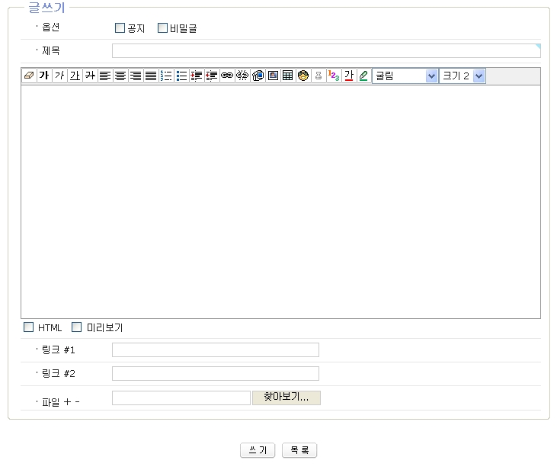This screenshot has width=557, height=467.
Task: Insert a numbered list
Action: (166, 76)
